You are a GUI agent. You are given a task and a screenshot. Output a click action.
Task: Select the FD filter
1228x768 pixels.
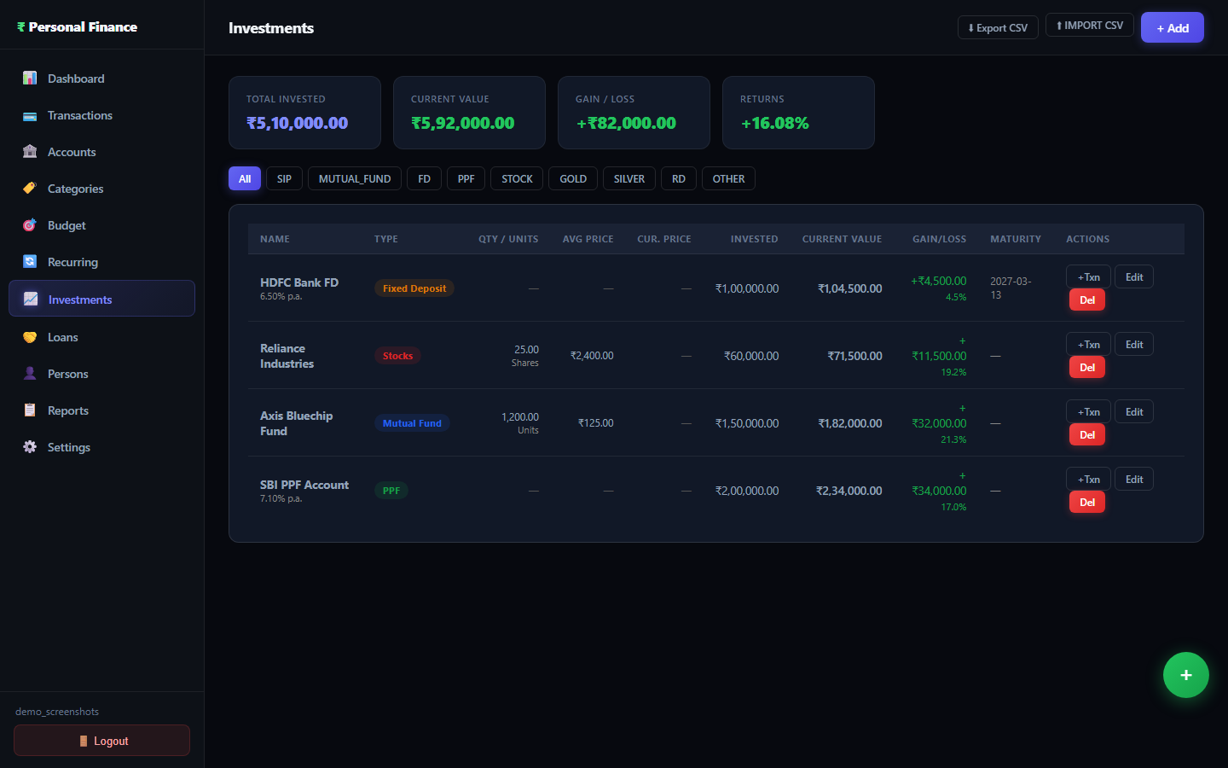point(424,178)
